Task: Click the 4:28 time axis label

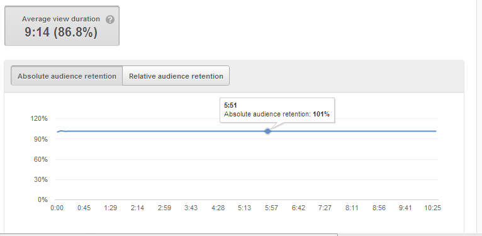Action: coord(218,208)
